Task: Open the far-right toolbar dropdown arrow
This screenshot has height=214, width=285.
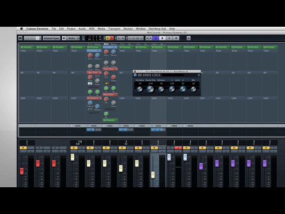Action: point(188,38)
